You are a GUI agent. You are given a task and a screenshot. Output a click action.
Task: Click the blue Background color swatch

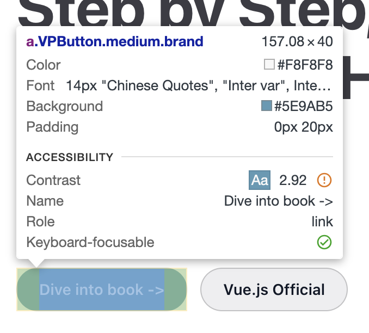[x=267, y=106]
